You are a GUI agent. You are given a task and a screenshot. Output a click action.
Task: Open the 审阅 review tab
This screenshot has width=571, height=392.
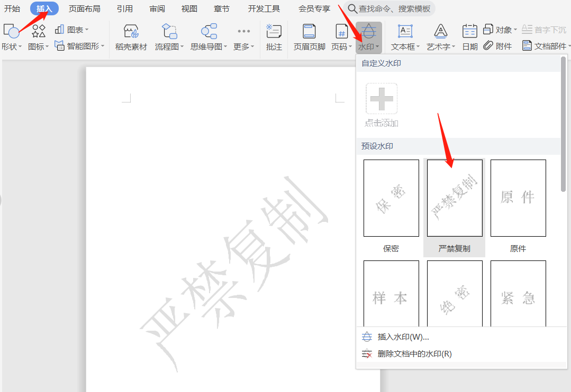tap(157, 8)
